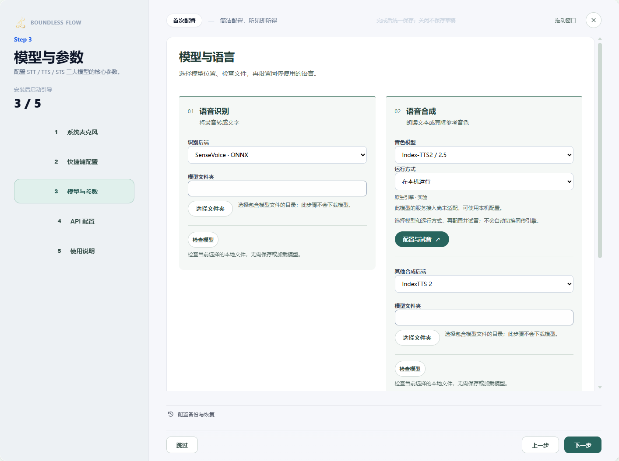
Task: Select step 3 模型与参数 in sidebar
Action: (x=74, y=191)
